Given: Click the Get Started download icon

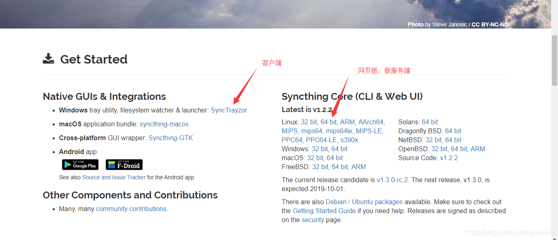Looking at the screenshot, I should (x=48, y=59).
